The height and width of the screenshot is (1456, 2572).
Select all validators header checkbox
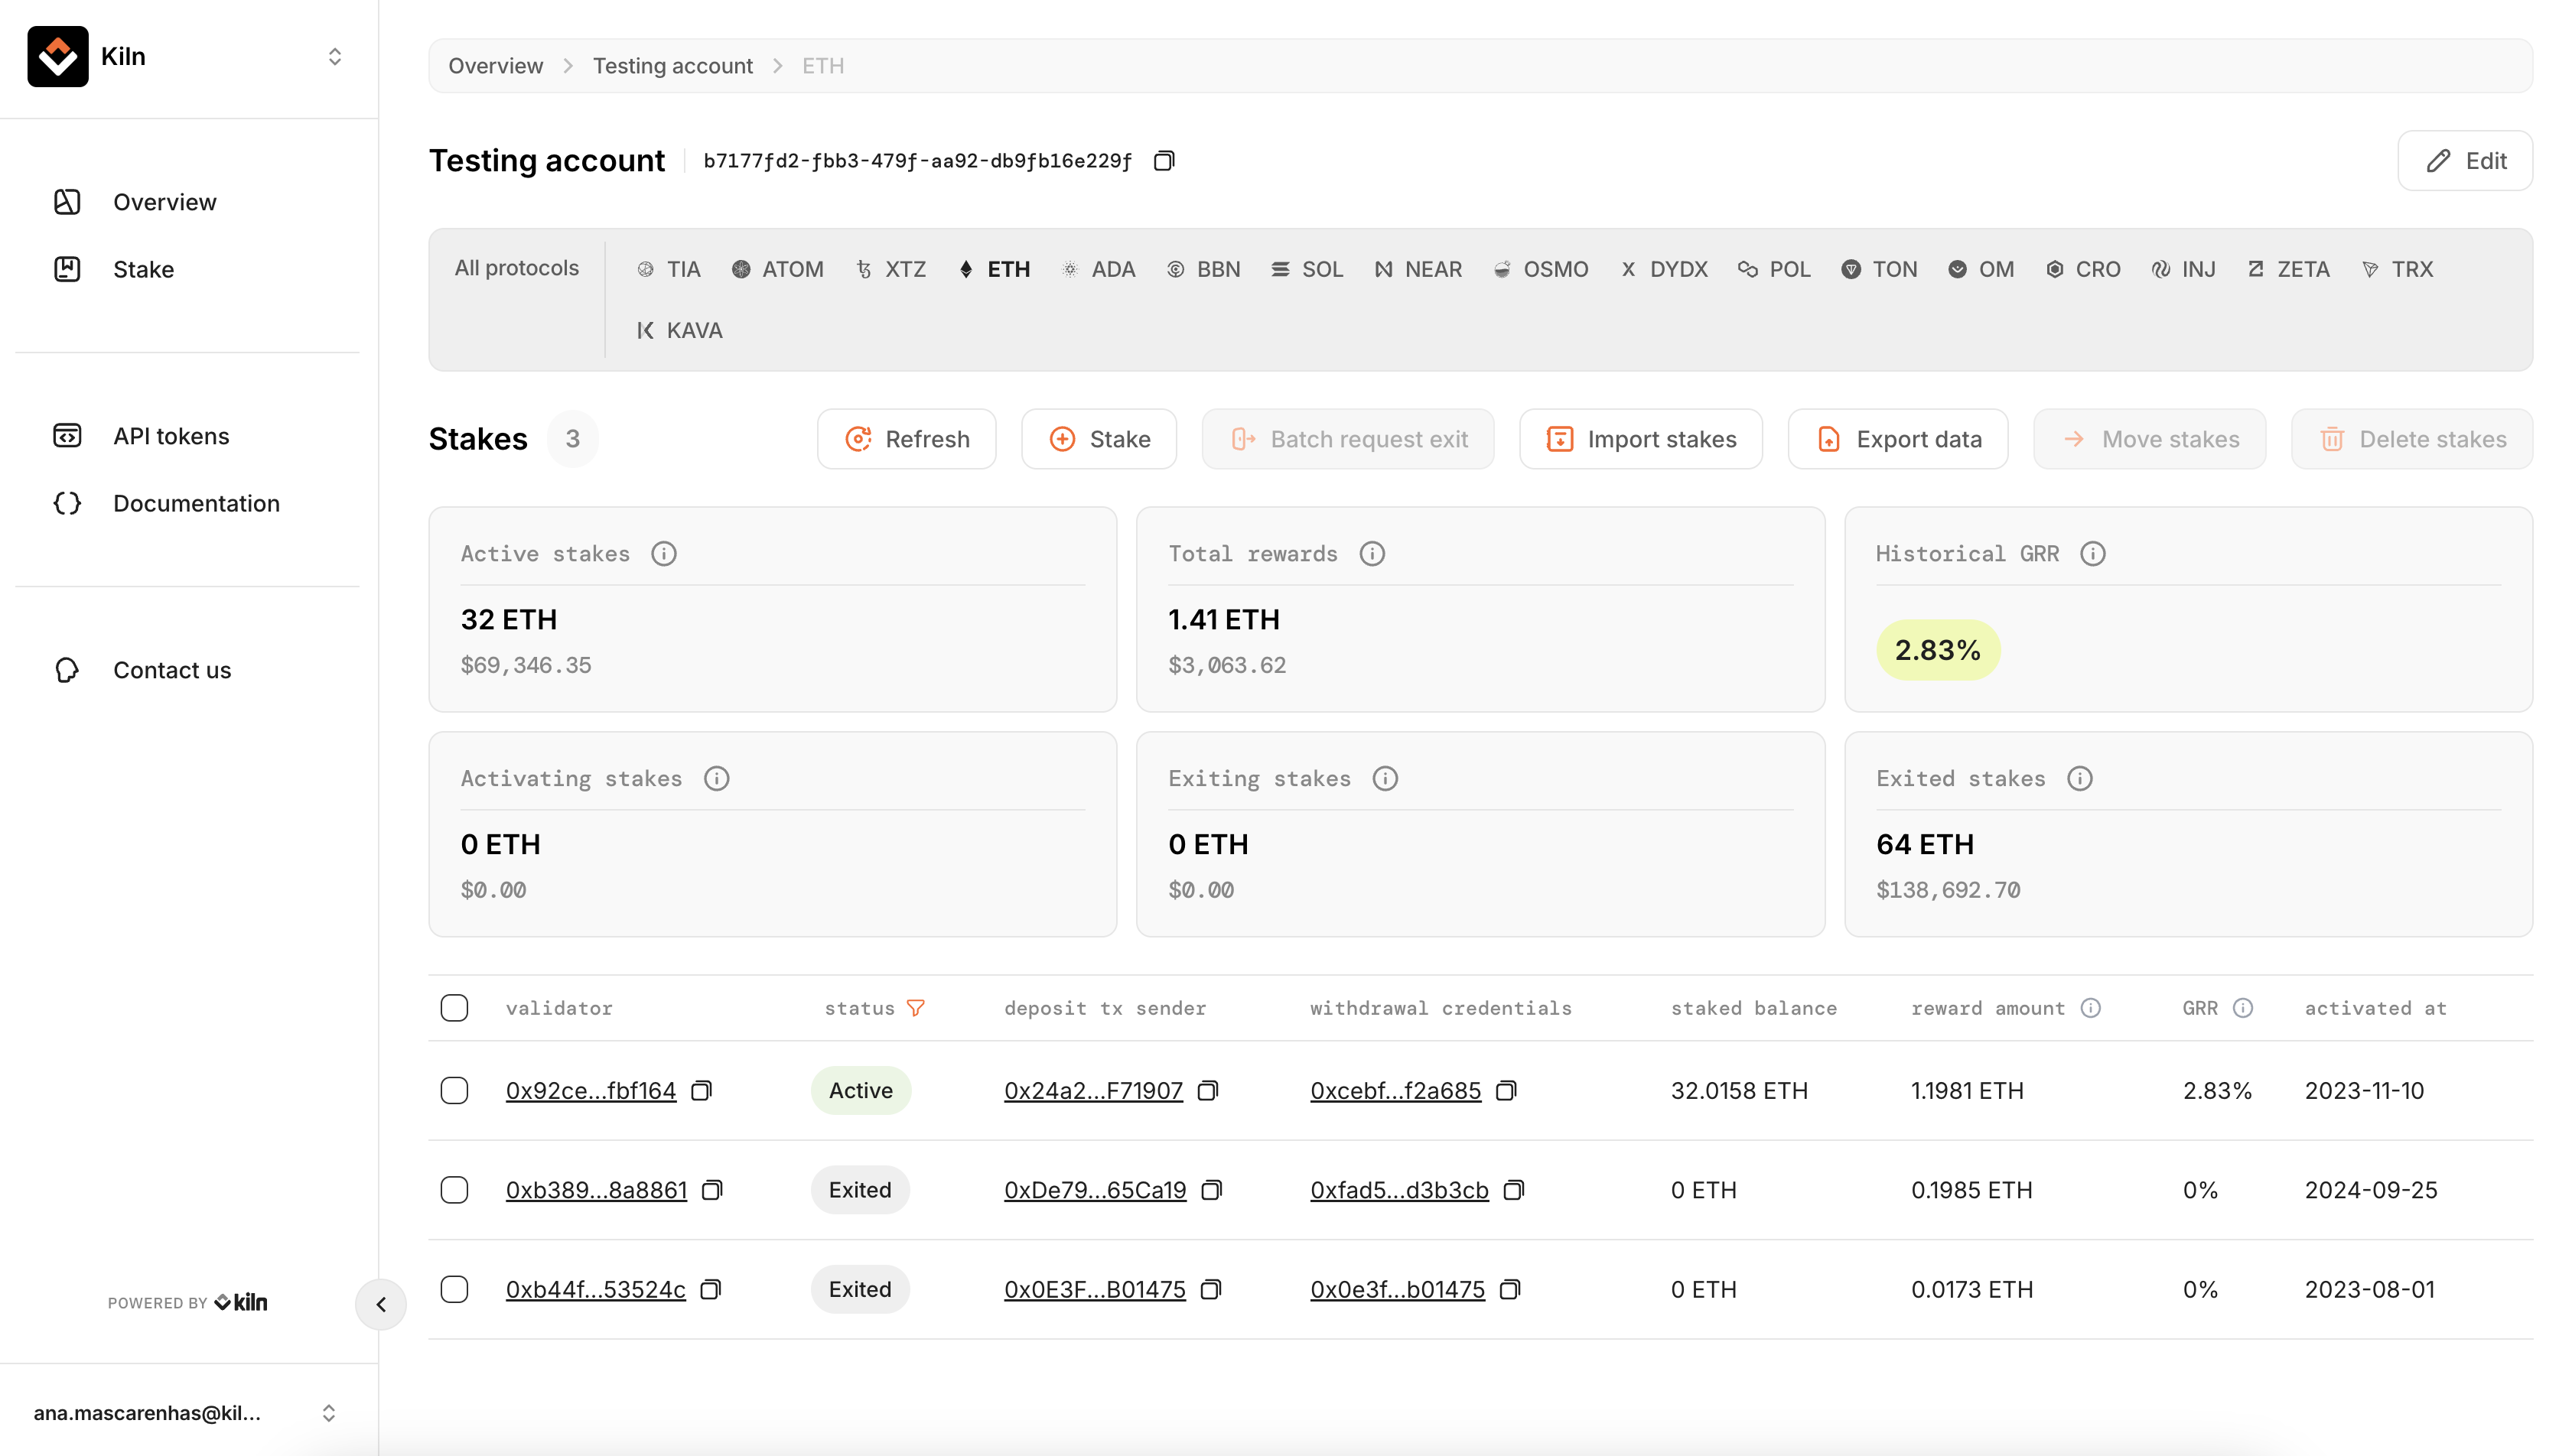[454, 1008]
